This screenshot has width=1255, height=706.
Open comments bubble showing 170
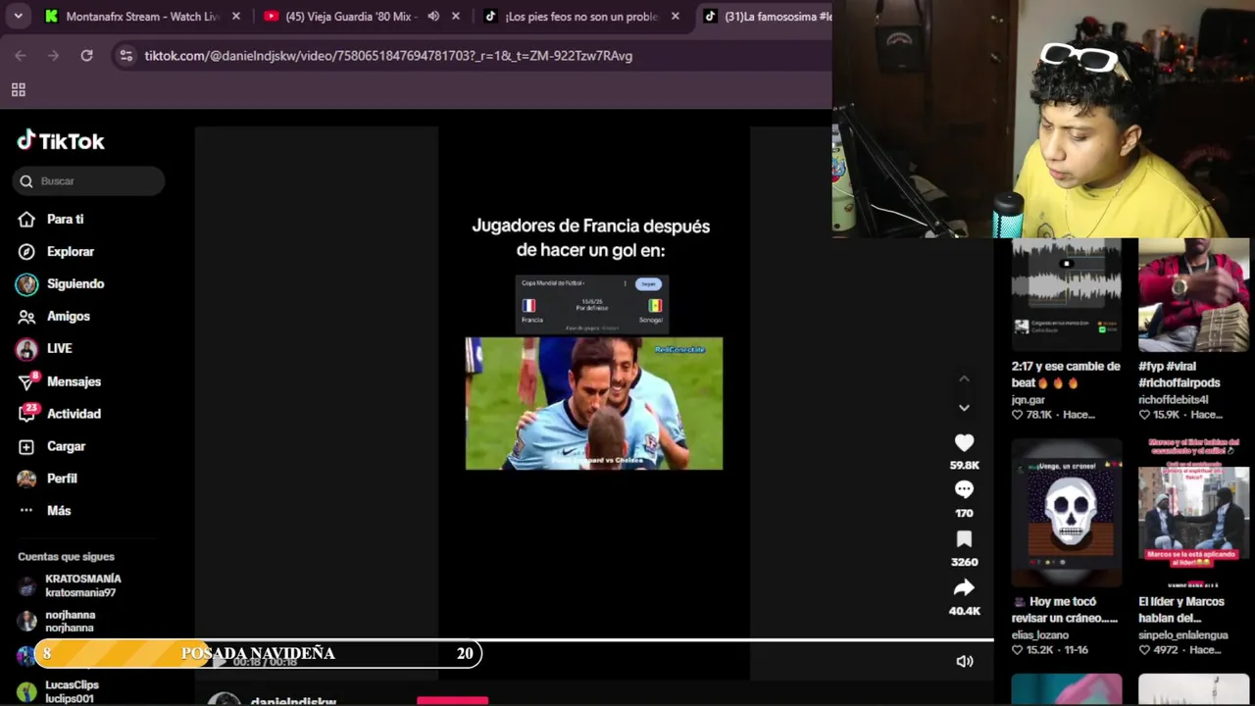pos(964,489)
